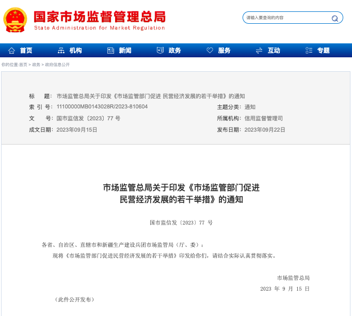
Task: Click the organization chart icon beside 机构
Action: (x=61, y=51)
